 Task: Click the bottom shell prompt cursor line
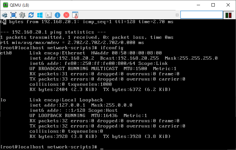[52, 147]
